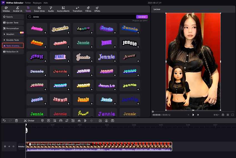Select the crop tool in timeline toolbar
236x158 pixels.
click(67, 121)
